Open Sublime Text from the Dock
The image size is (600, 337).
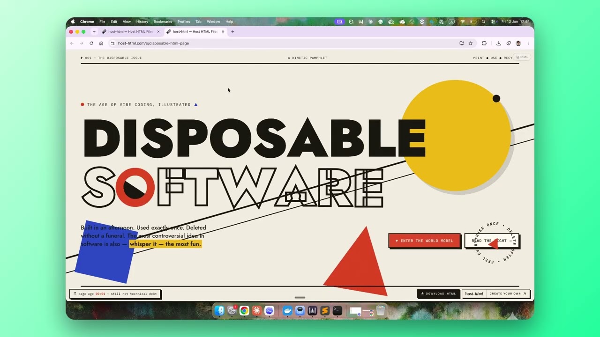[324, 310]
